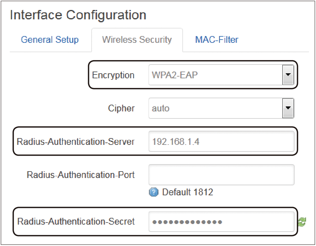This screenshot has height=246, width=316.
Task: Open the MAC-Filter tab
Action: point(217,40)
